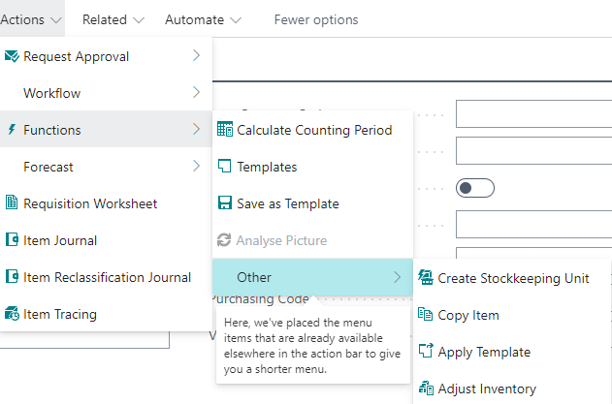Image resolution: width=612 pixels, height=404 pixels.
Task: Click the Request Approval icon
Action: [x=12, y=56]
